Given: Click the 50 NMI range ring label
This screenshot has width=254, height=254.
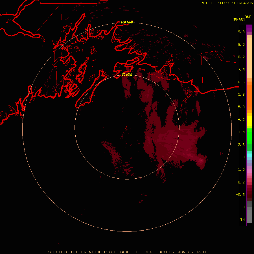Looking at the screenshot, I should [x=127, y=75].
